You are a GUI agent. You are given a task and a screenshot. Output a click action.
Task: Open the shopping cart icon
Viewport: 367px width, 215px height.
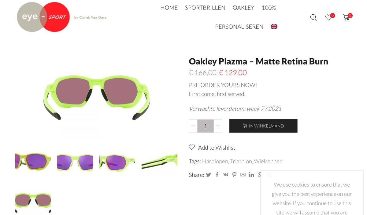346,17
